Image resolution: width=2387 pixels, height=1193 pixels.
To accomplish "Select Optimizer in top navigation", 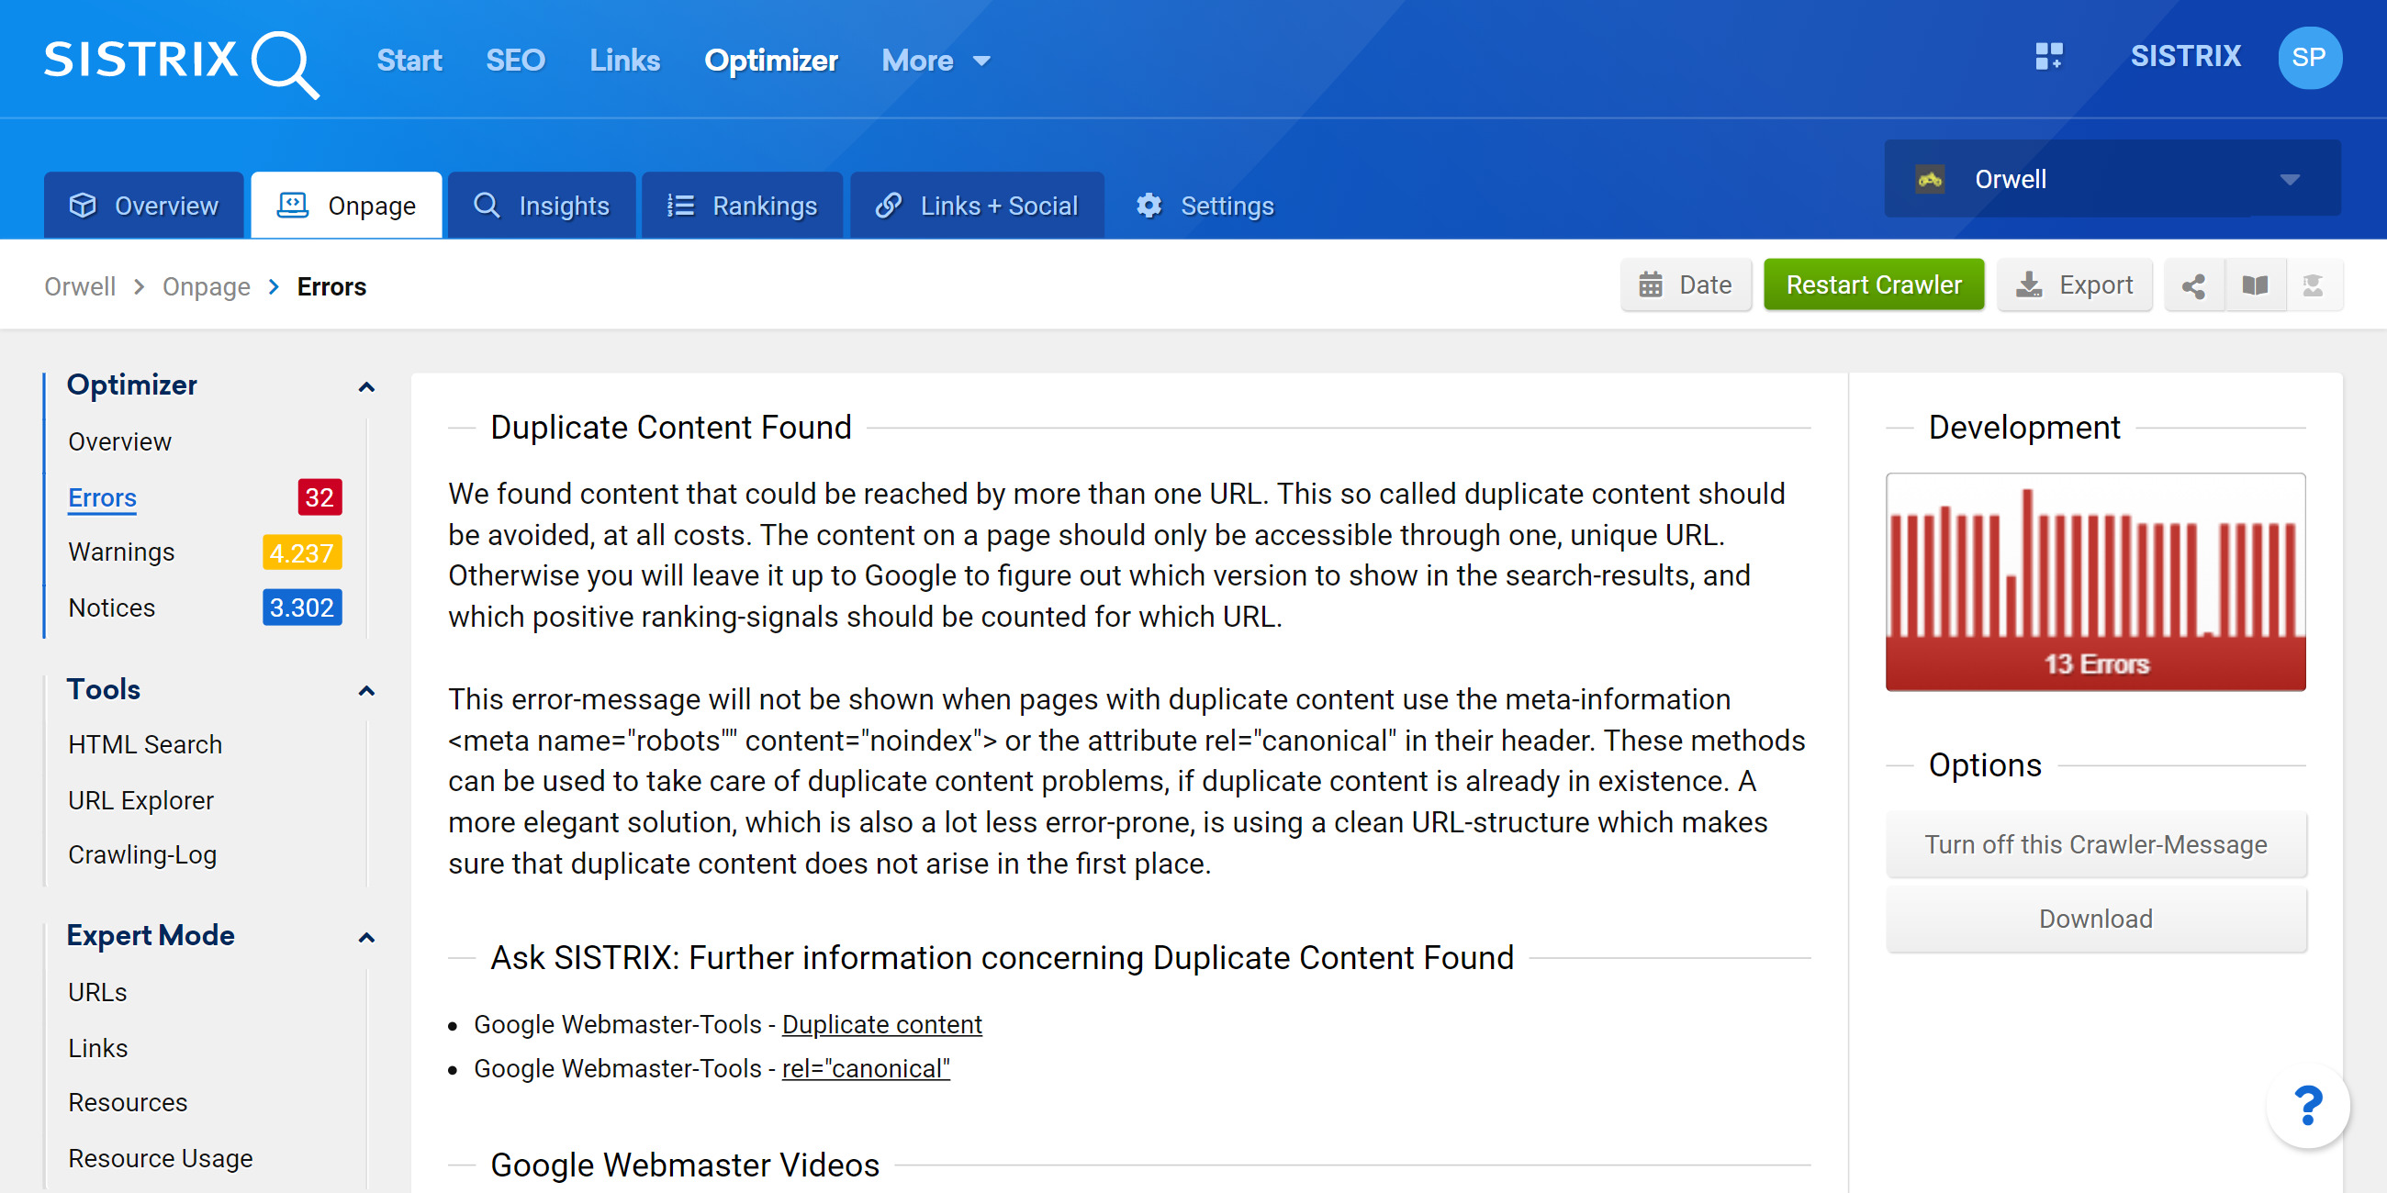I will 771,61.
